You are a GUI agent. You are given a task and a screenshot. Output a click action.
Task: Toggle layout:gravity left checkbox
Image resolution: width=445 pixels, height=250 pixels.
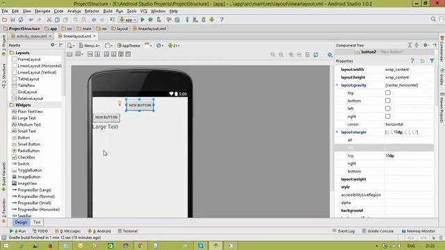388,108
